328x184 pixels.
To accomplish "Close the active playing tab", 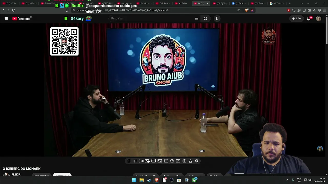I will [x=207, y=3].
